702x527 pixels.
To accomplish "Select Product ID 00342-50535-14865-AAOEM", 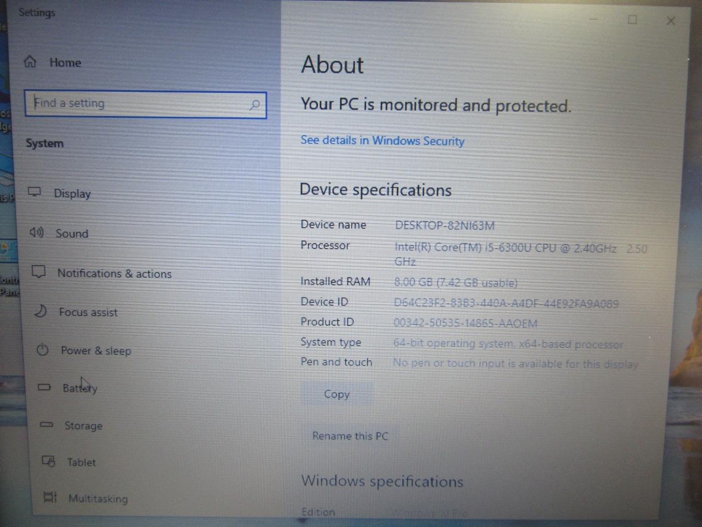I will (466, 323).
